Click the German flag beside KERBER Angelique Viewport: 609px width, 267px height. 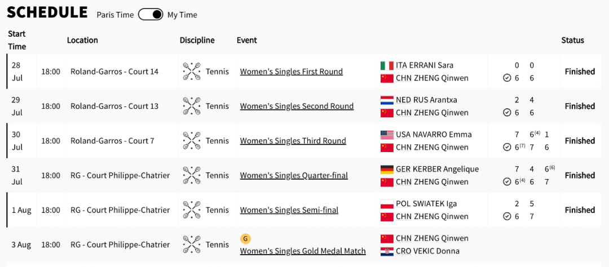pyautogui.click(x=387, y=169)
